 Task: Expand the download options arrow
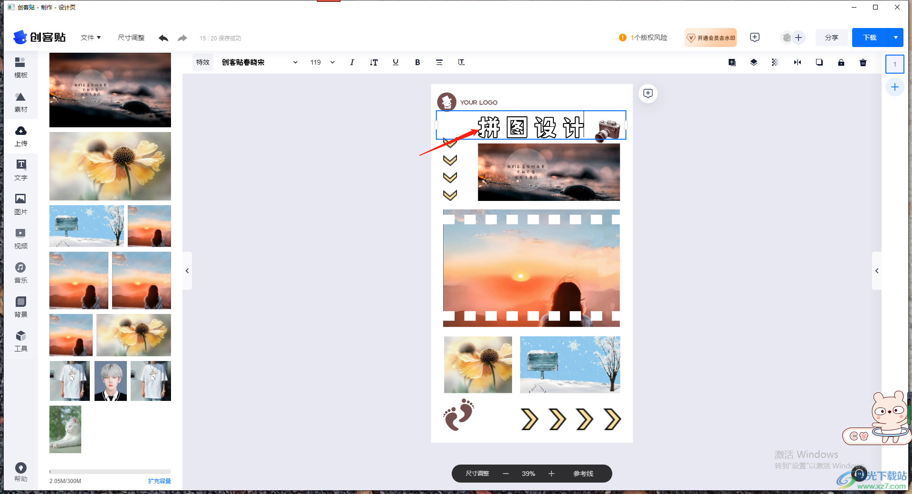pos(896,38)
